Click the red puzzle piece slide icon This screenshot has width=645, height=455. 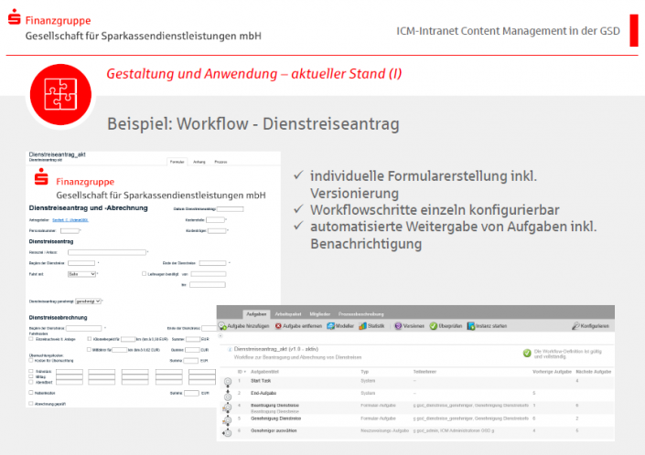[61, 94]
